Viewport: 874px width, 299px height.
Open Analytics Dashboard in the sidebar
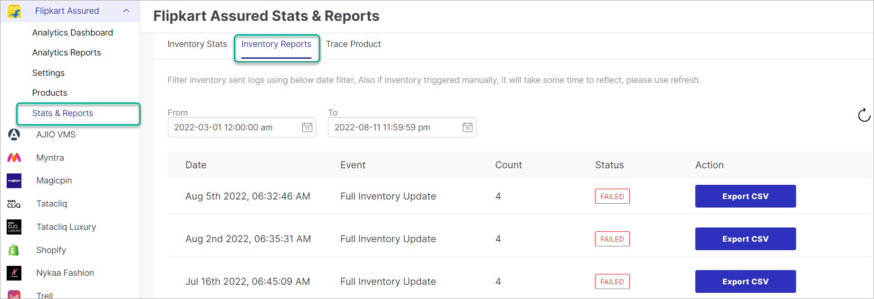pyautogui.click(x=72, y=33)
